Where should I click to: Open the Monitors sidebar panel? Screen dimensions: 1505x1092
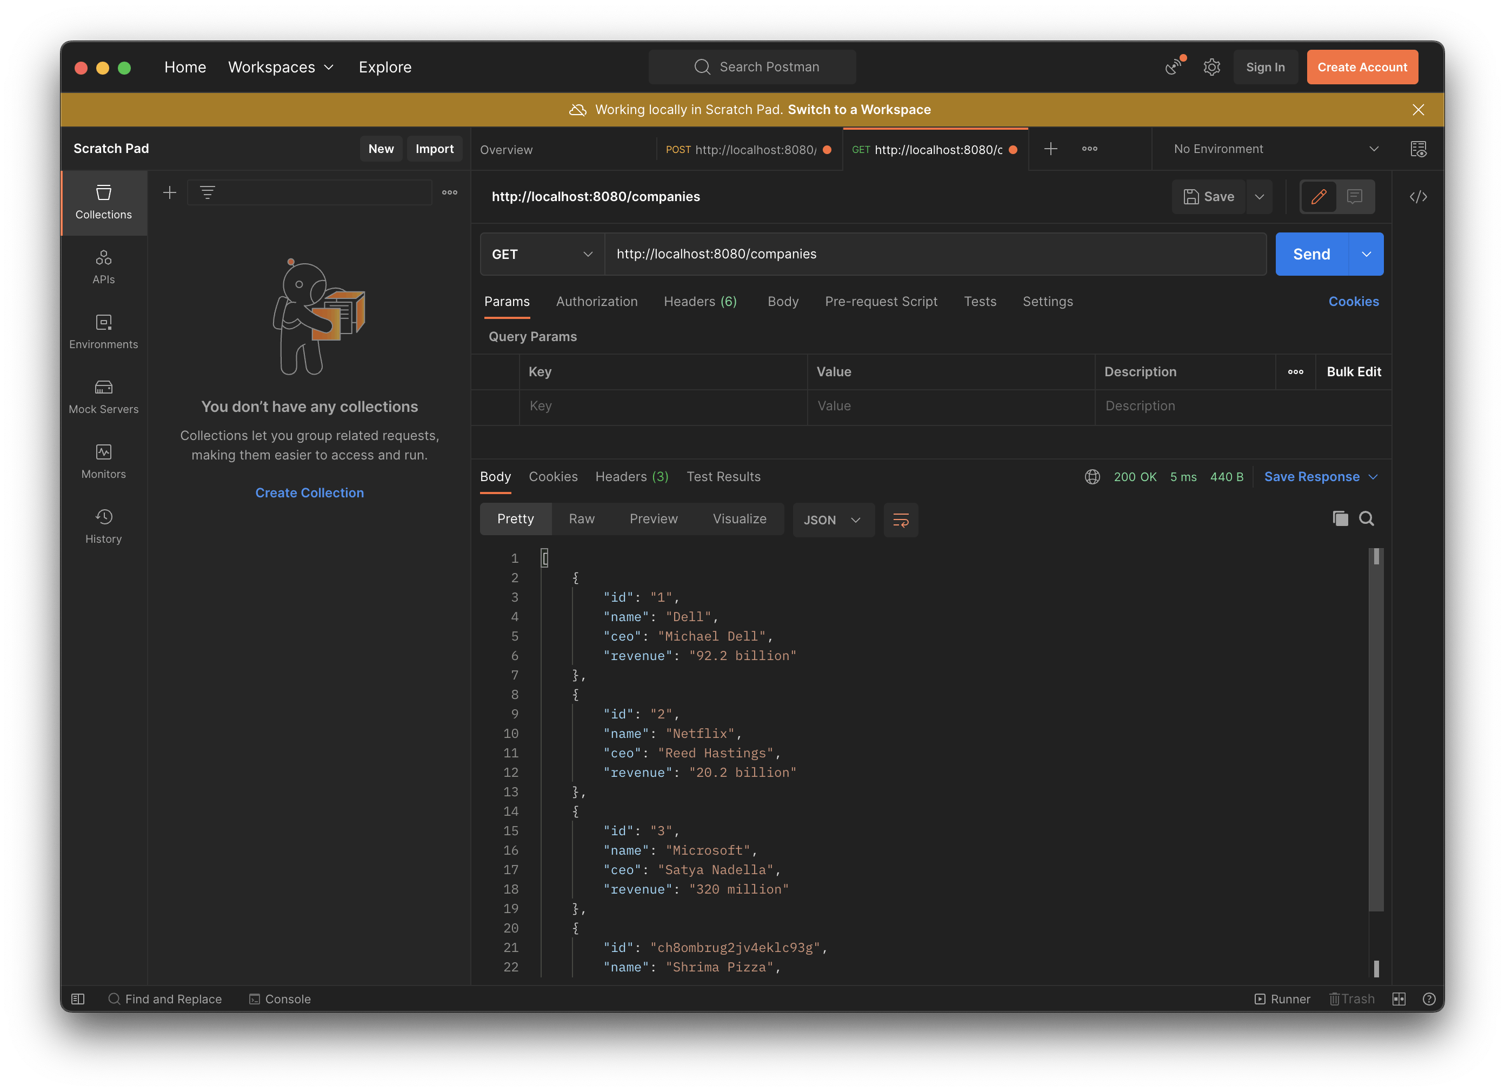(103, 461)
